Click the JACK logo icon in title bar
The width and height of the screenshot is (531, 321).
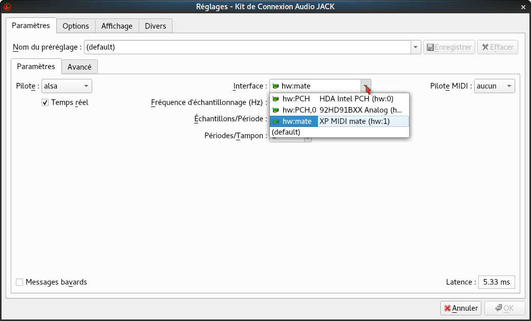pyautogui.click(x=7, y=7)
